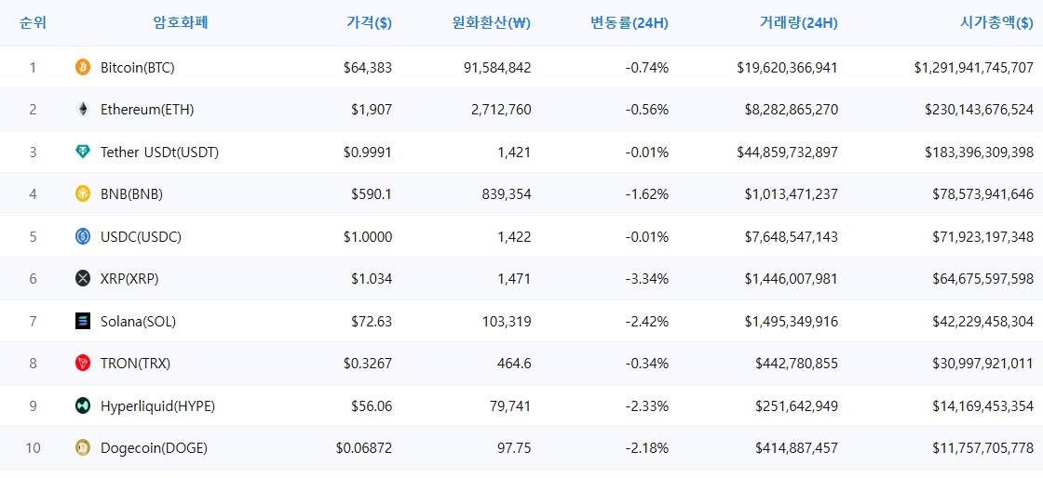Open the Tether USDt(USDT) coin name
Screen dimensions: 1043x478
(x=159, y=152)
